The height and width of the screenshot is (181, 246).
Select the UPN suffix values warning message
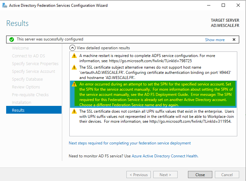(153, 117)
